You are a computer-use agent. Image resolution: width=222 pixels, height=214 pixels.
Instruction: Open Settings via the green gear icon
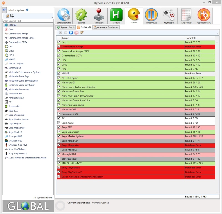(x=81, y=15)
